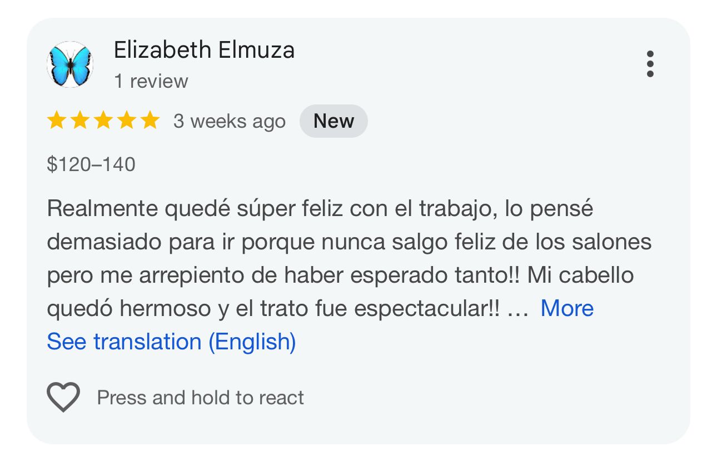717x461 pixels.
Task: Click the fifth yellow rating star
Action: pos(150,121)
